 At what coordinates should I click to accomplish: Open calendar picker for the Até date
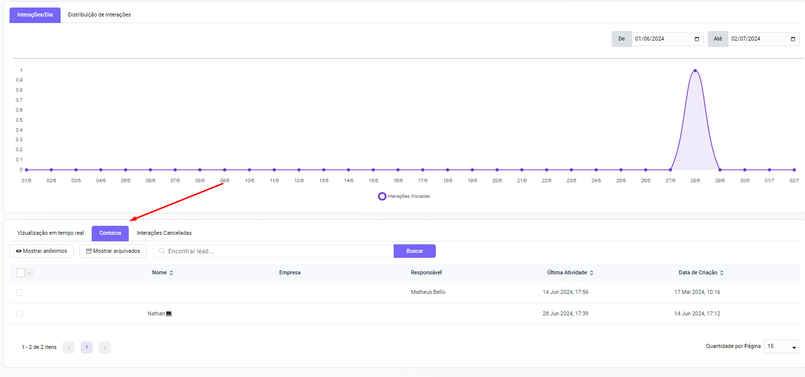(792, 39)
